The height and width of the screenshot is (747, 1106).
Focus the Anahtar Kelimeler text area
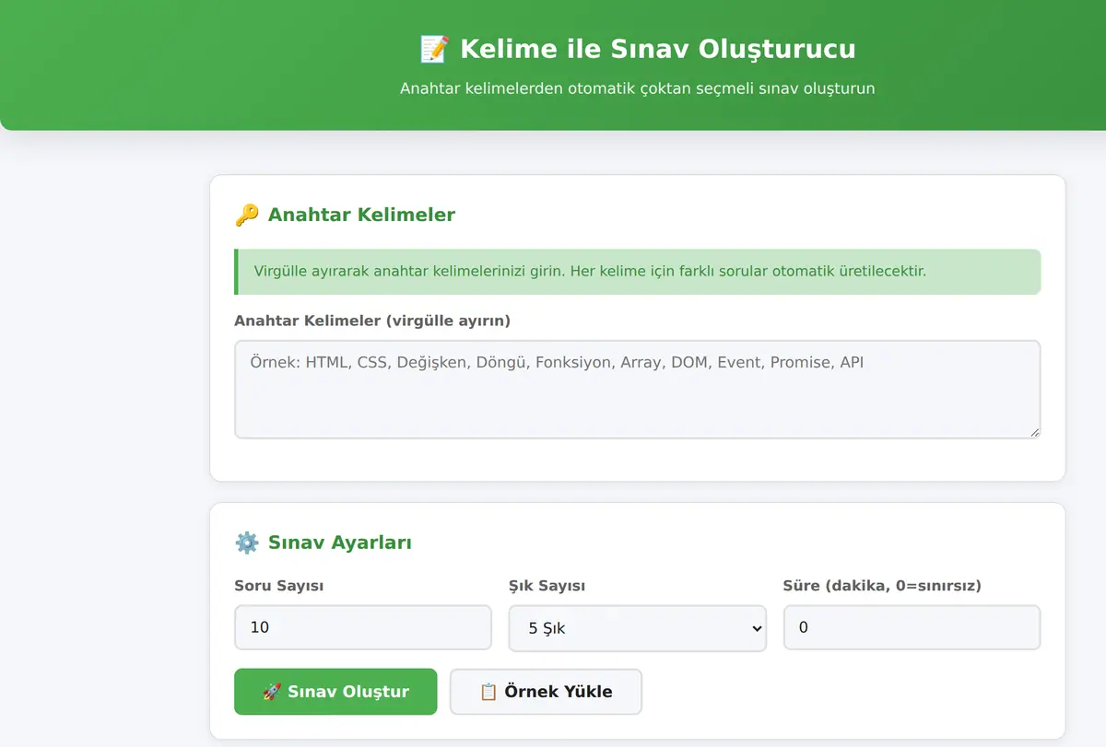pyautogui.click(x=638, y=390)
